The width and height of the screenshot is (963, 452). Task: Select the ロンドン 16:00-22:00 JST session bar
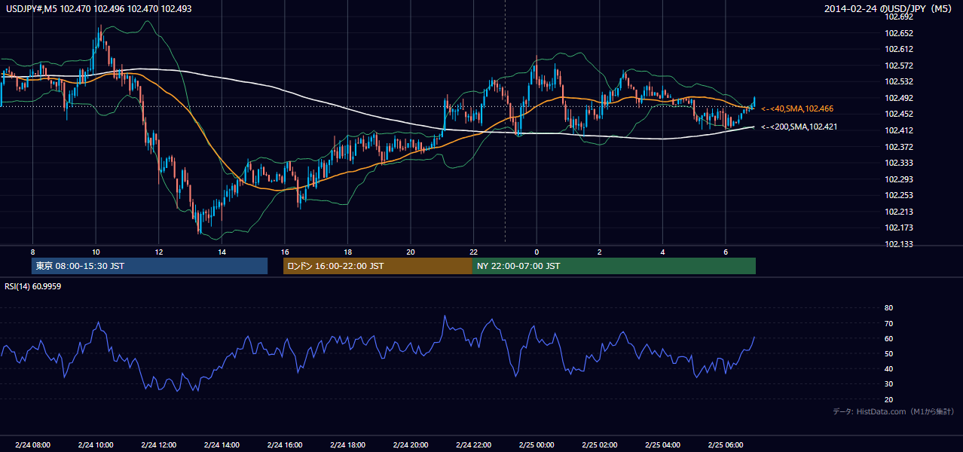[378, 266]
